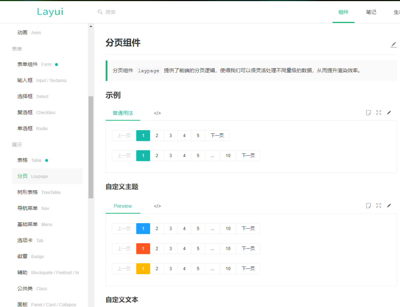This screenshot has height=307, width=400.
Task: Click the Layui logo
Action: (x=50, y=12)
